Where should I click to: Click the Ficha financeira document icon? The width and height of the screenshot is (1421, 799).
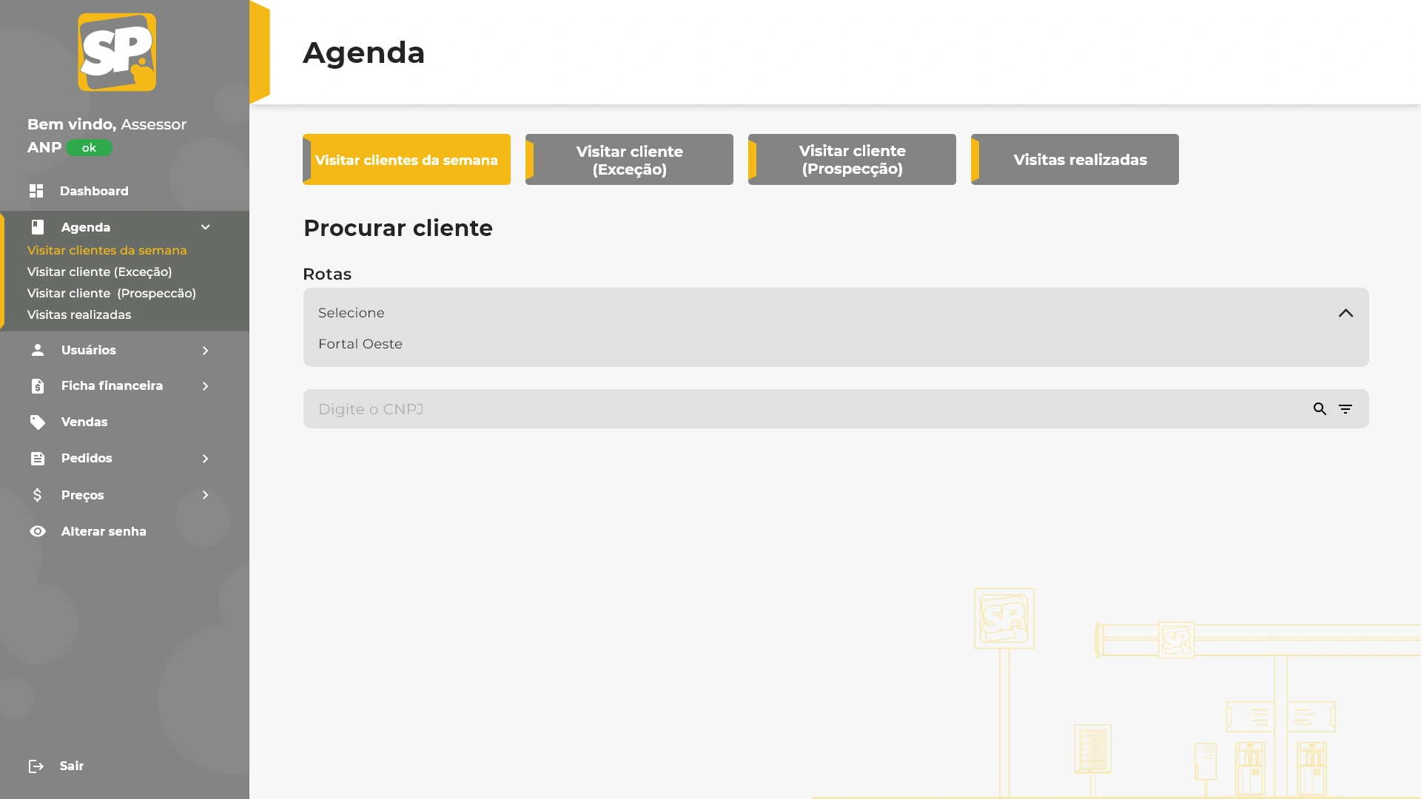pos(38,385)
